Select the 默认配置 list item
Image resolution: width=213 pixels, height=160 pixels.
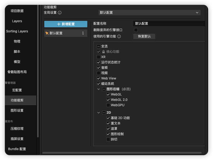pyautogui.click(x=66, y=33)
